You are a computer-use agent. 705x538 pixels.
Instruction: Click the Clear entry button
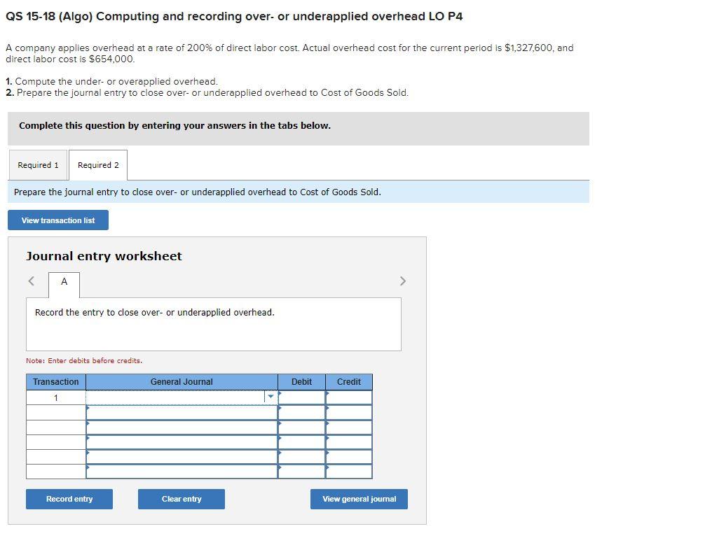(x=181, y=499)
